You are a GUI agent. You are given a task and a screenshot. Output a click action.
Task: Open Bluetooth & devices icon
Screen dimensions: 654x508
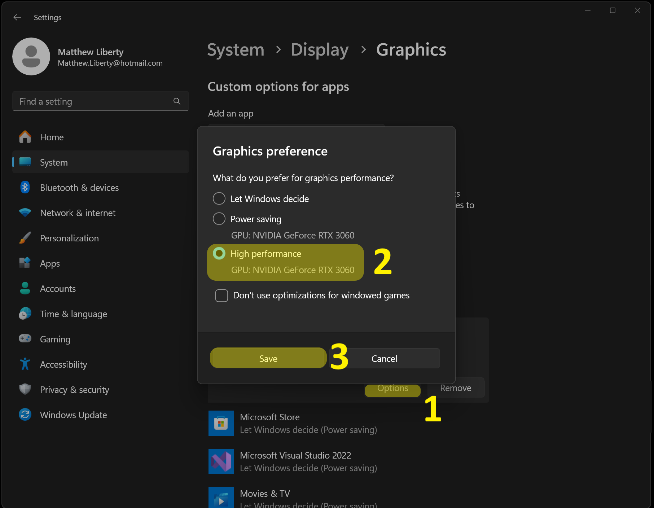[25, 187]
